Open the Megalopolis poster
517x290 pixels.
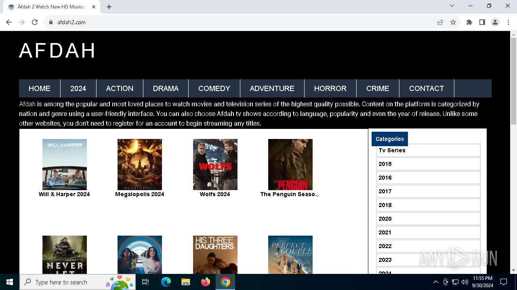coord(140,164)
